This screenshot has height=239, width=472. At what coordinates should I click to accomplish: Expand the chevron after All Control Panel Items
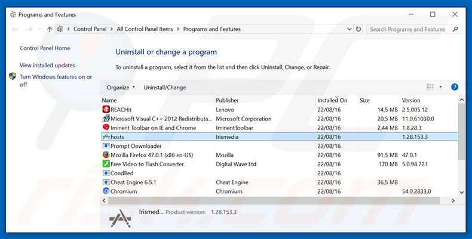click(x=178, y=29)
